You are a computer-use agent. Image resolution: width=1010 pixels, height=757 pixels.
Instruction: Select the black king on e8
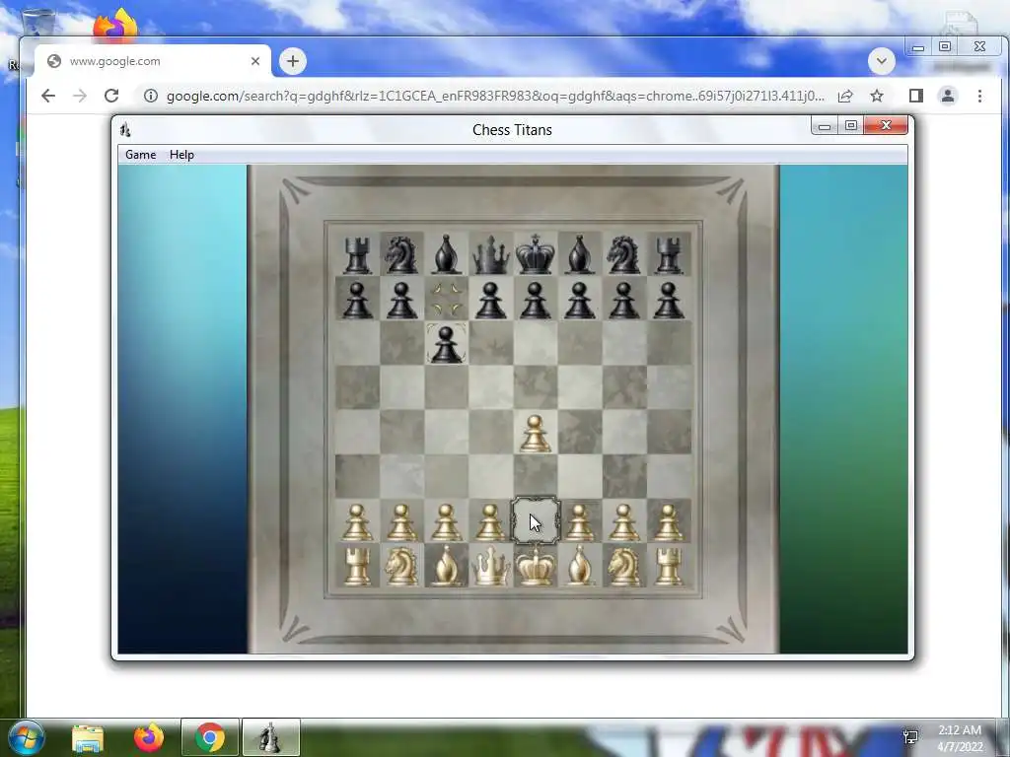click(536, 253)
